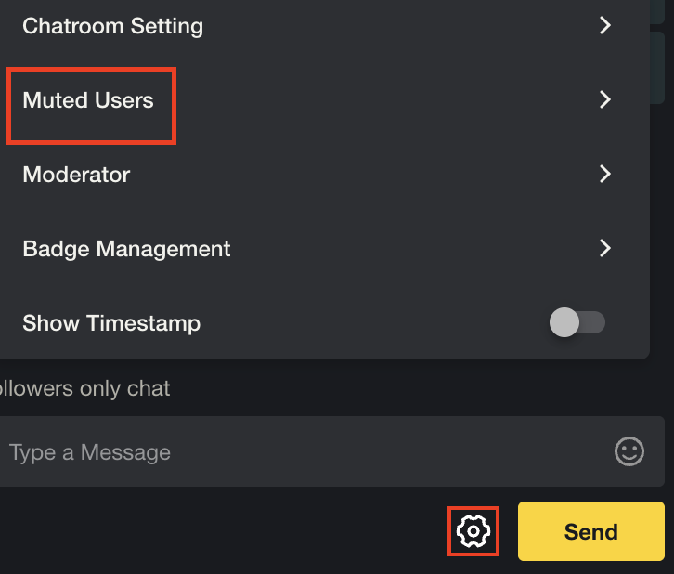Click the word Moderator in the menu
The height and width of the screenshot is (574, 674).
click(76, 175)
